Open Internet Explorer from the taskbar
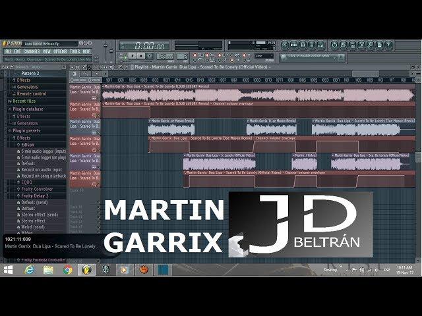Viewport: 422px width, 316px height. (29, 270)
